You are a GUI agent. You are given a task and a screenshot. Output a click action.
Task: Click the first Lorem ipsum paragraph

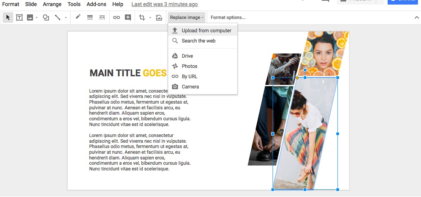(140, 108)
